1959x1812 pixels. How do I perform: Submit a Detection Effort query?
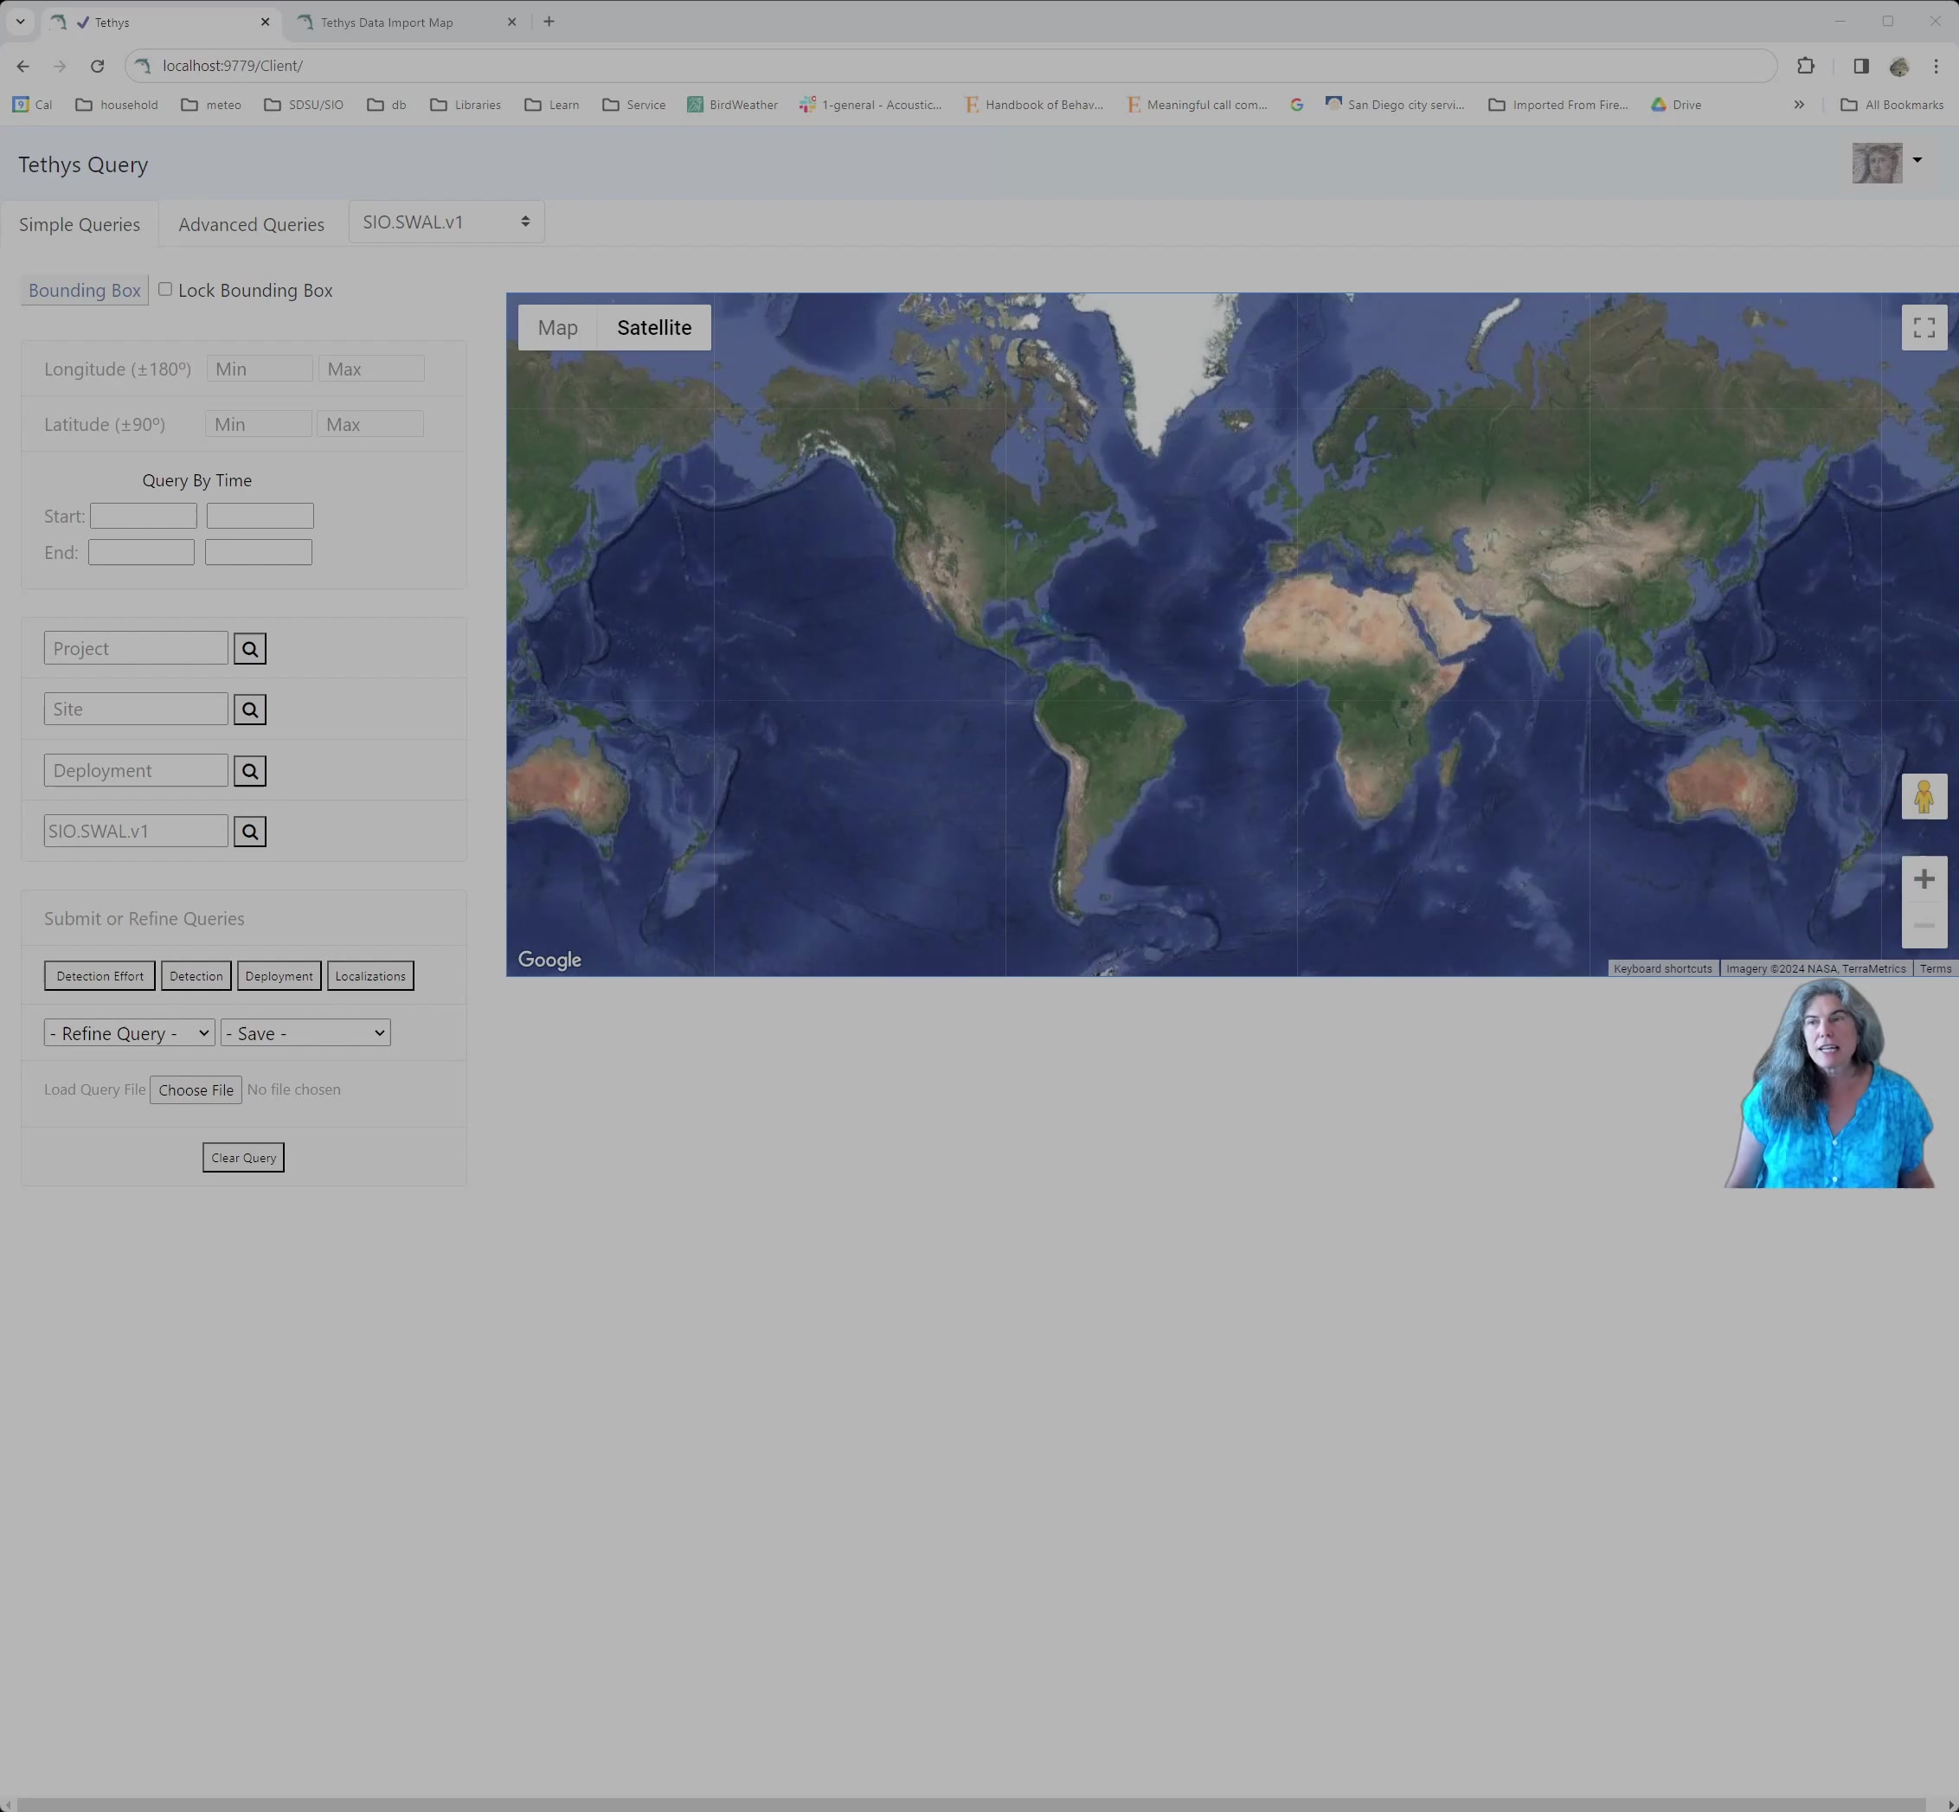98,975
